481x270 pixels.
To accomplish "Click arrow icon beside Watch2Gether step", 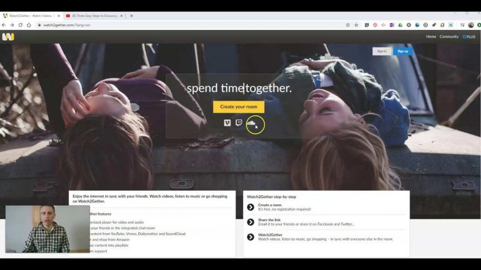I will click(251, 237).
